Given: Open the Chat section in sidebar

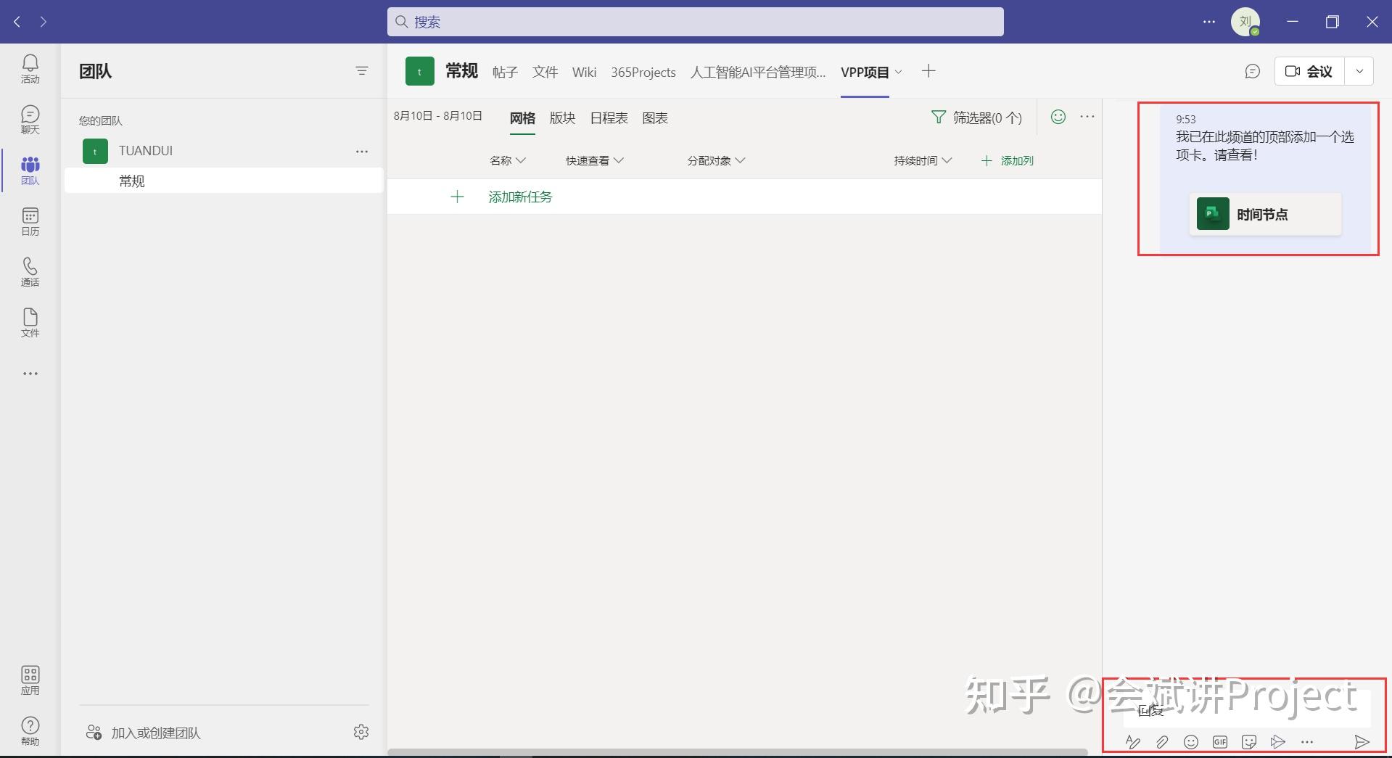Looking at the screenshot, I should click(30, 120).
